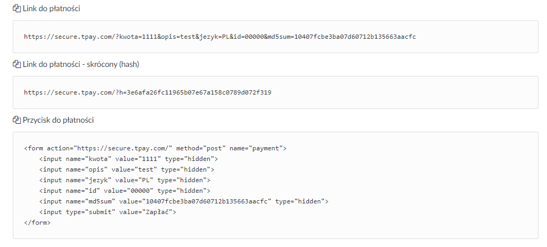The height and width of the screenshot is (247, 547).
Task: Click 'opis=test' parameter in full payment URL
Action: click(x=178, y=37)
